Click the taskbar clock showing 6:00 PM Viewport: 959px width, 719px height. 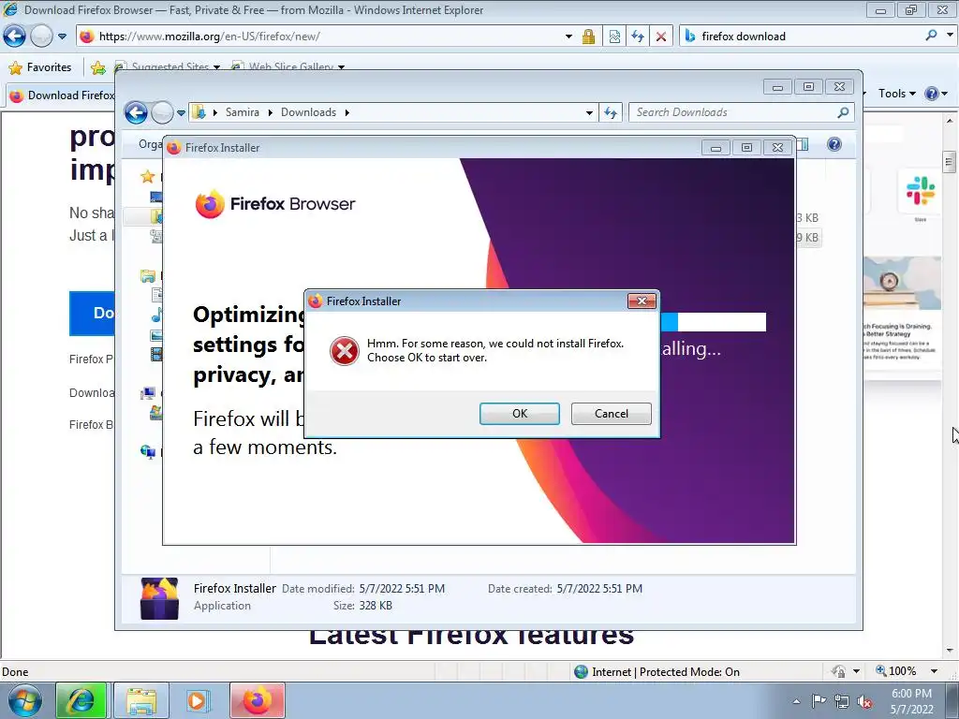(911, 701)
